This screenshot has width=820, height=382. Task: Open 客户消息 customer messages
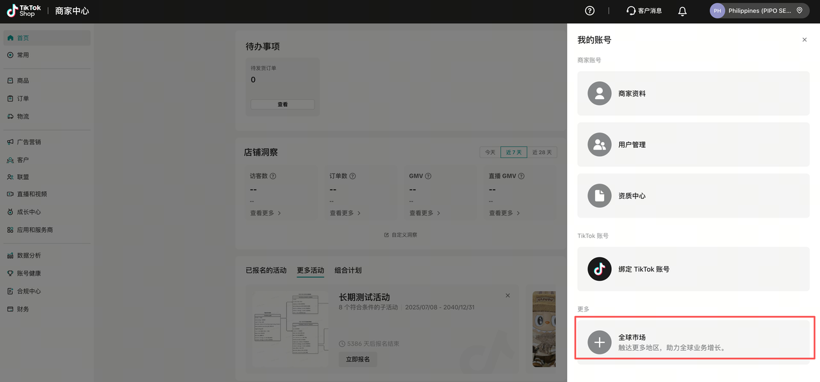click(x=644, y=11)
